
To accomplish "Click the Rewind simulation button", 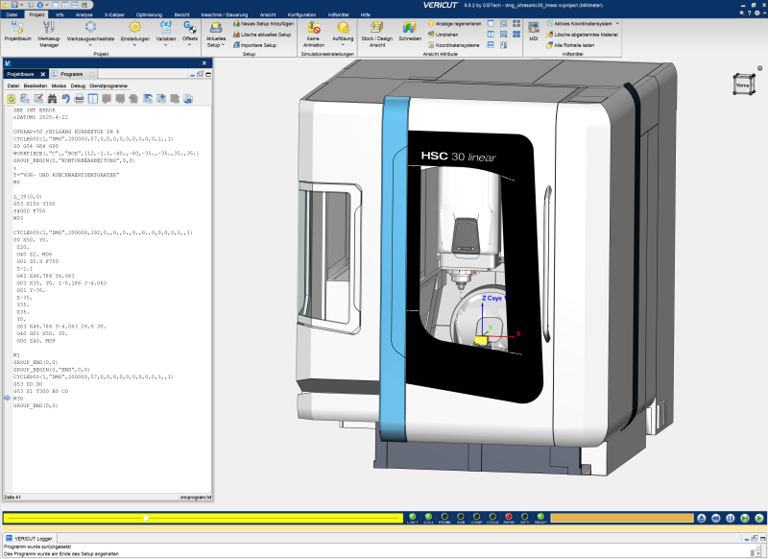I will tap(715, 518).
